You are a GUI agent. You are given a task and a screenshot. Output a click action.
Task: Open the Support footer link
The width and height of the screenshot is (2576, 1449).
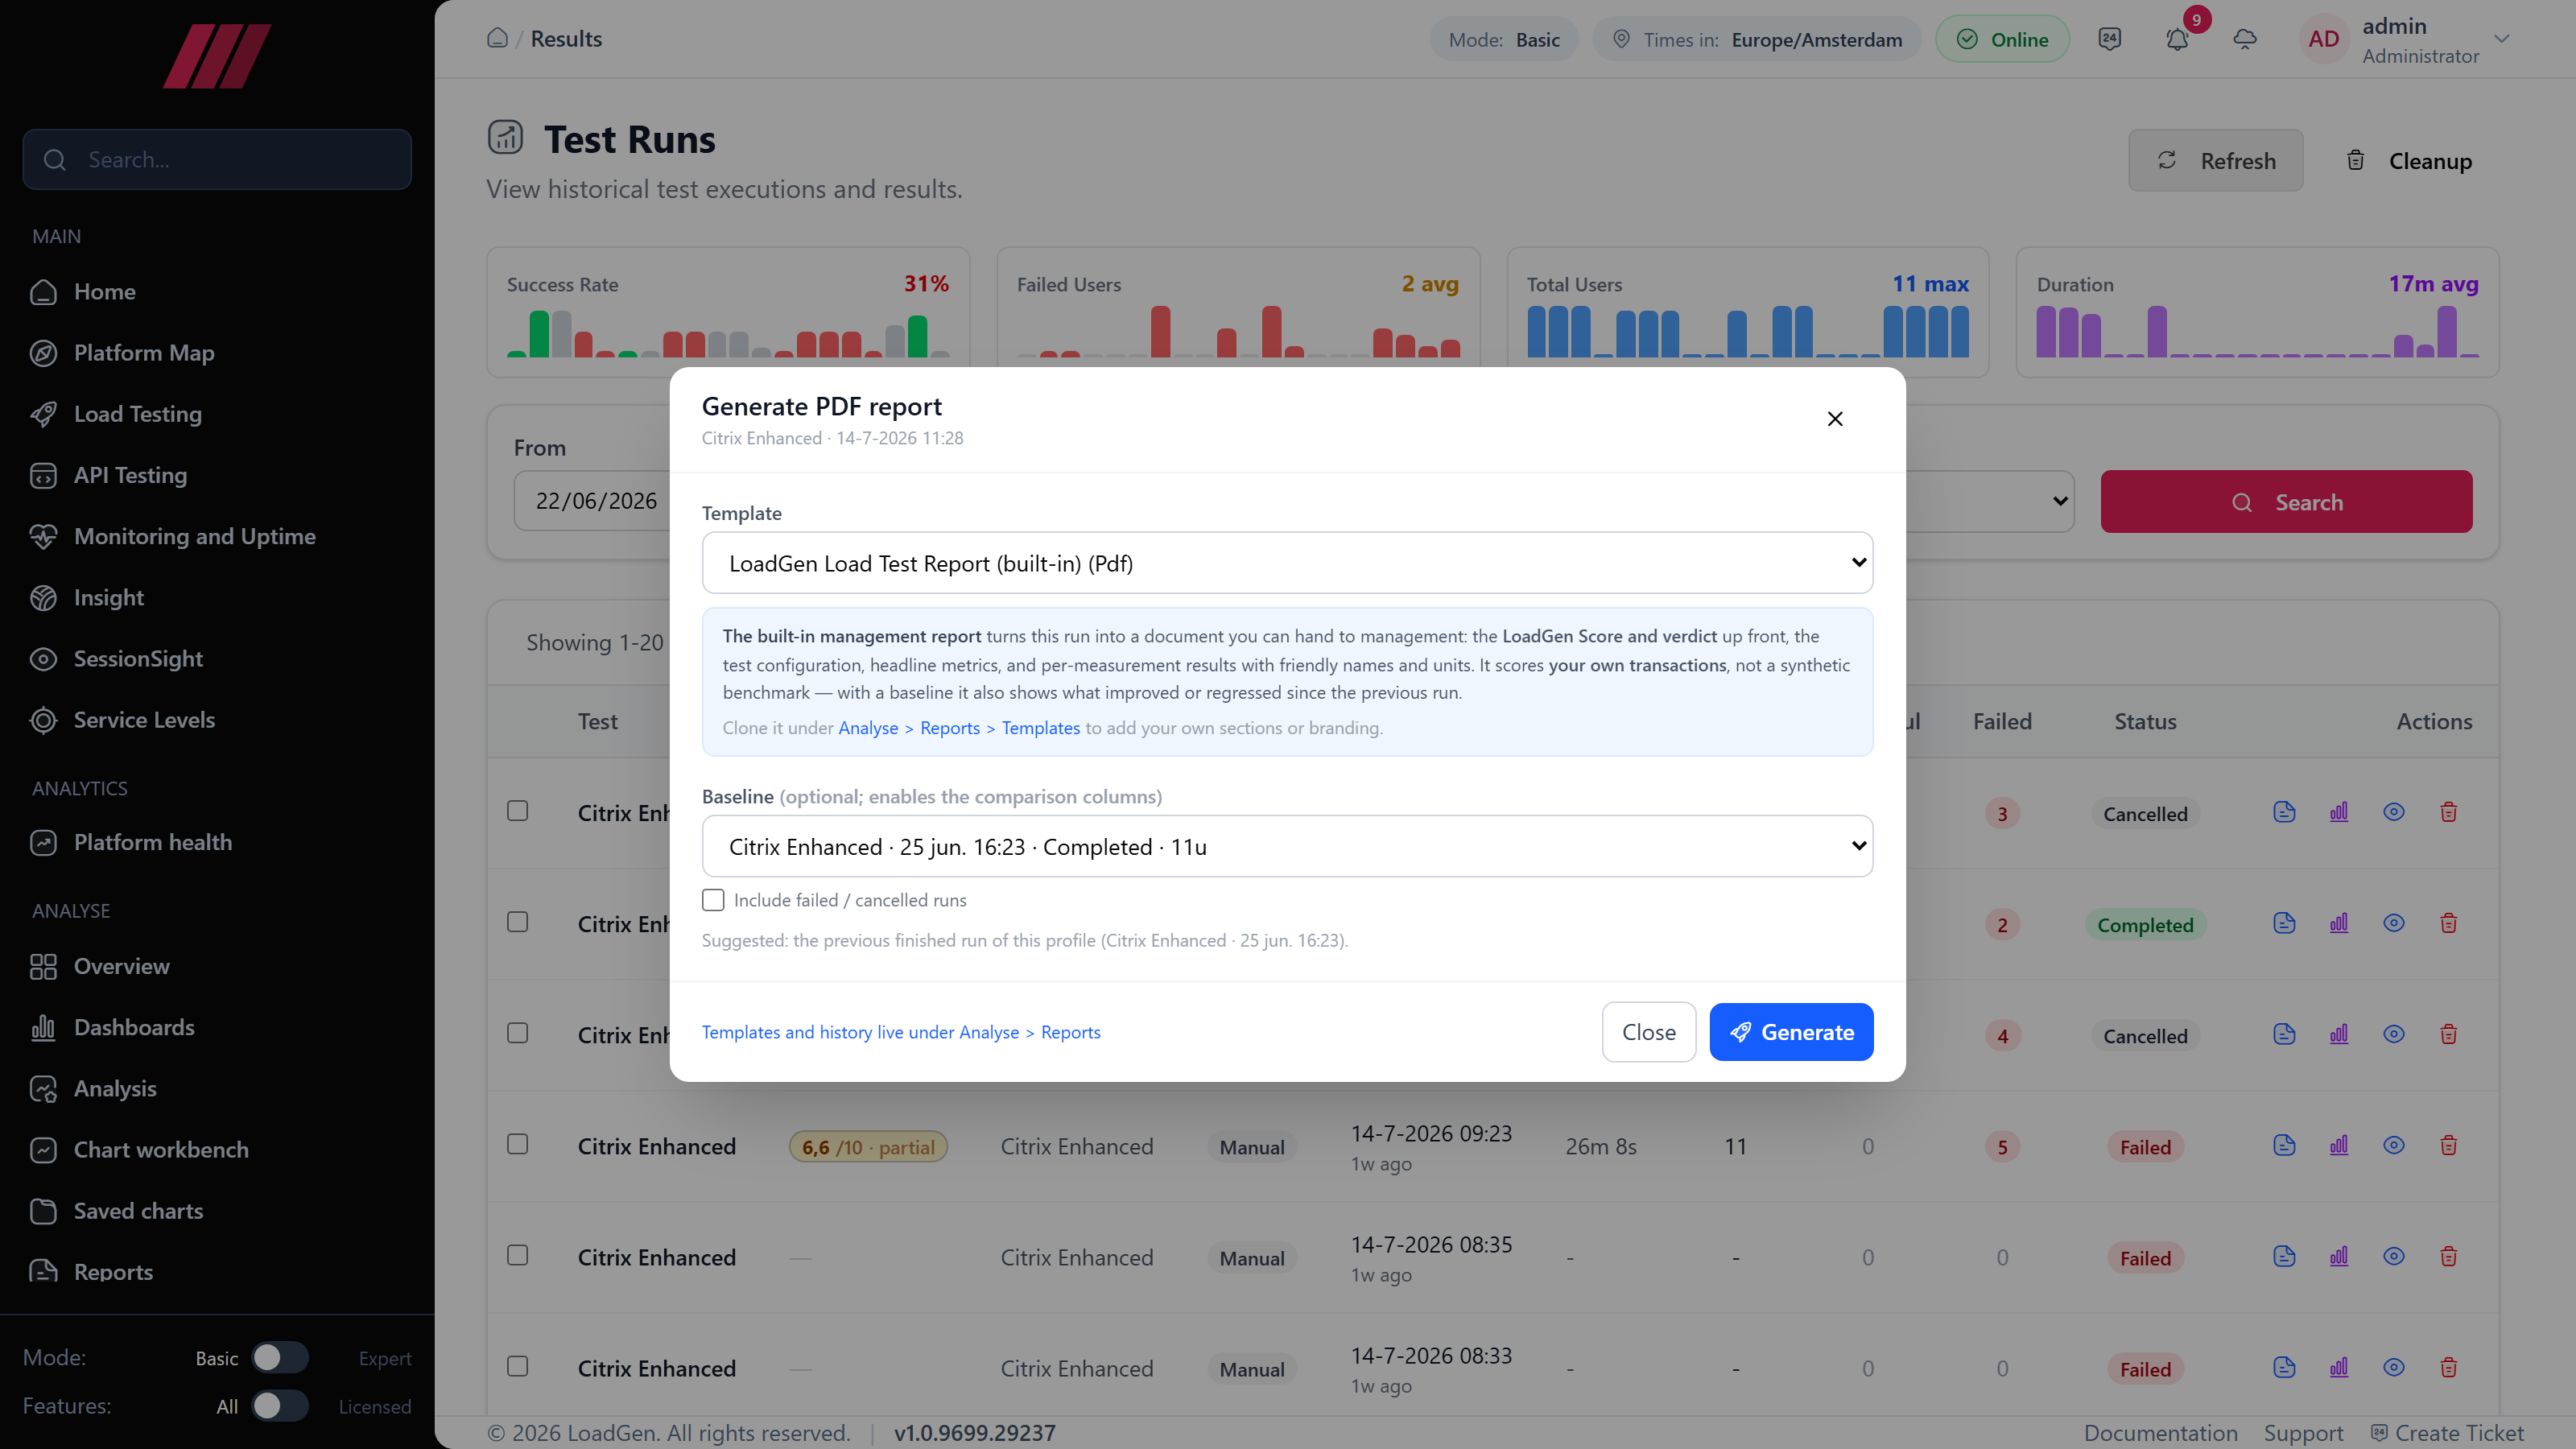(2303, 1432)
